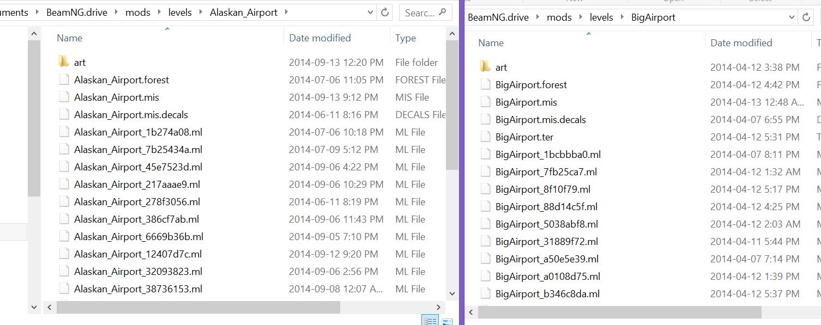Viewport: 821px width, 325px height.
Task: Select Alaskan_Airport_1b274a08.ml file icon
Action: pos(64,132)
